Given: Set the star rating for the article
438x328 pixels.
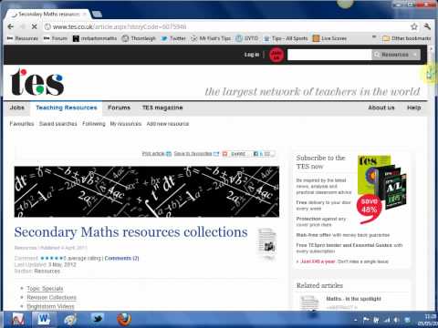Looking at the screenshot, I should [53, 258].
